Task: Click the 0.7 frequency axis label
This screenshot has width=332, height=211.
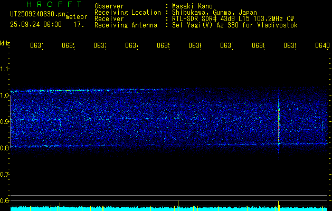Action: pyautogui.click(x=4, y=175)
